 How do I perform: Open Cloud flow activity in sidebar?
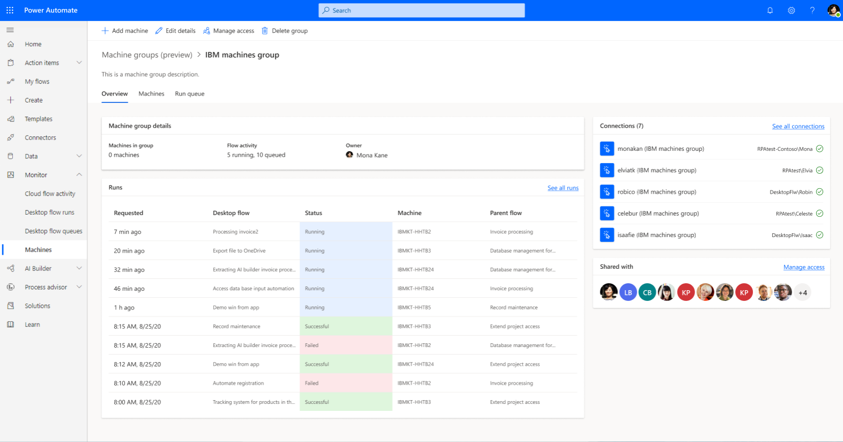point(50,194)
